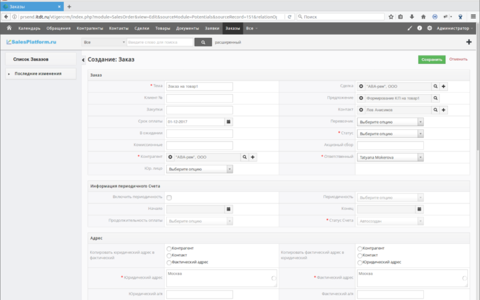Click the quick create plus icon
The image size is (480, 300).
pyautogui.click(x=469, y=42)
